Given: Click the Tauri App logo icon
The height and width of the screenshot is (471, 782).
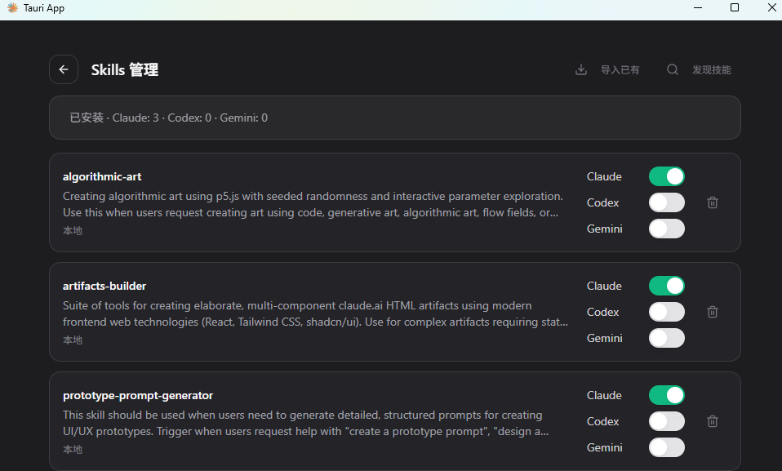Looking at the screenshot, I should point(12,8).
